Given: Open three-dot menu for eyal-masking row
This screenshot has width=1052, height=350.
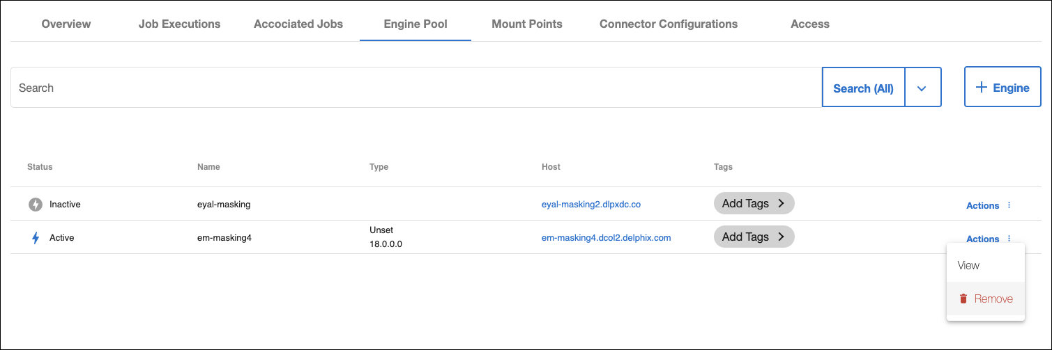Looking at the screenshot, I should pyautogui.click(x=1009, y=205).
